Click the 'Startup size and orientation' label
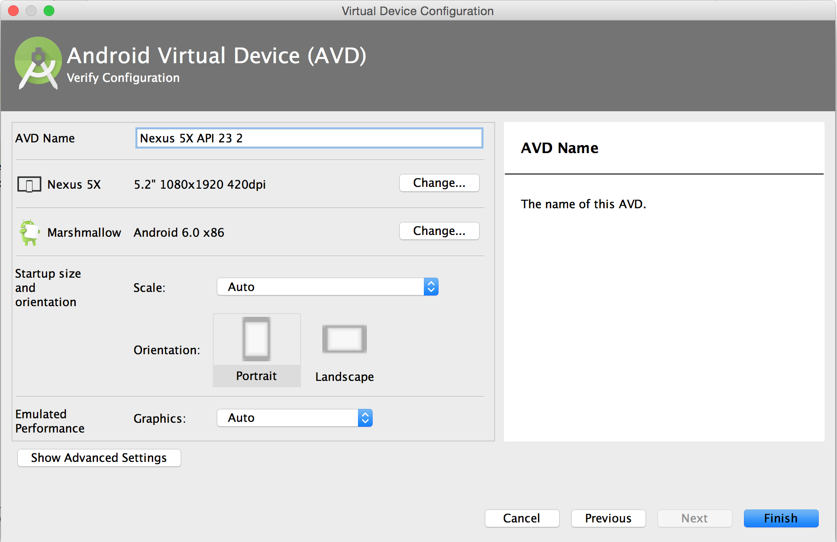 [x=48, y=288]
